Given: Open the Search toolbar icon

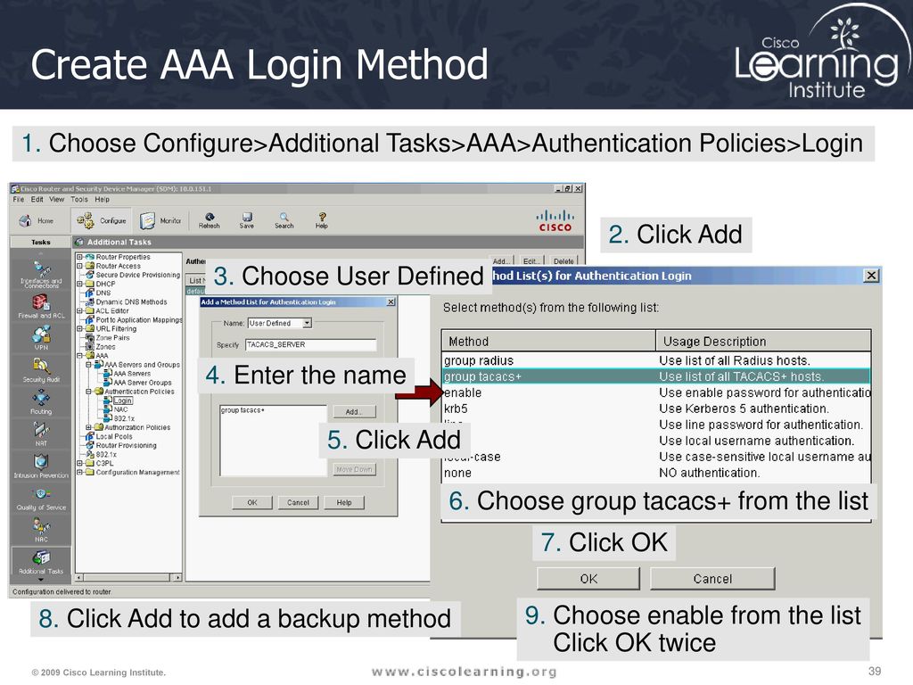Looking at the screenshot, I should tap(284, 221).
